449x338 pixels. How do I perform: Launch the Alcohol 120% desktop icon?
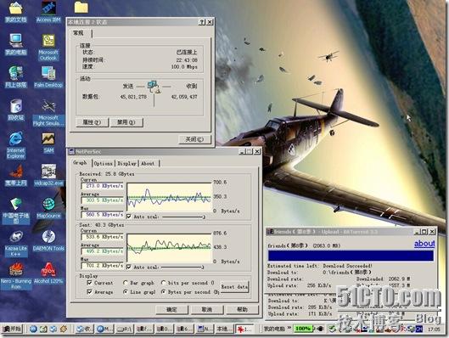pos(48,273)
